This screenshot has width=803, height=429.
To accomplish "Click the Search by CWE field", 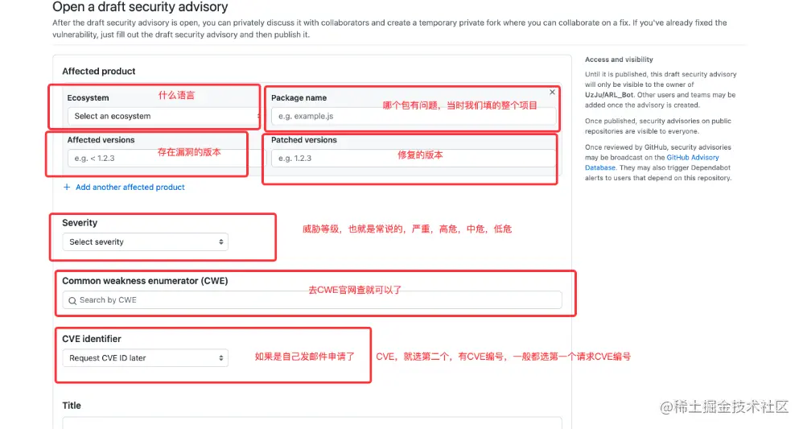I will tap(312, 300).
